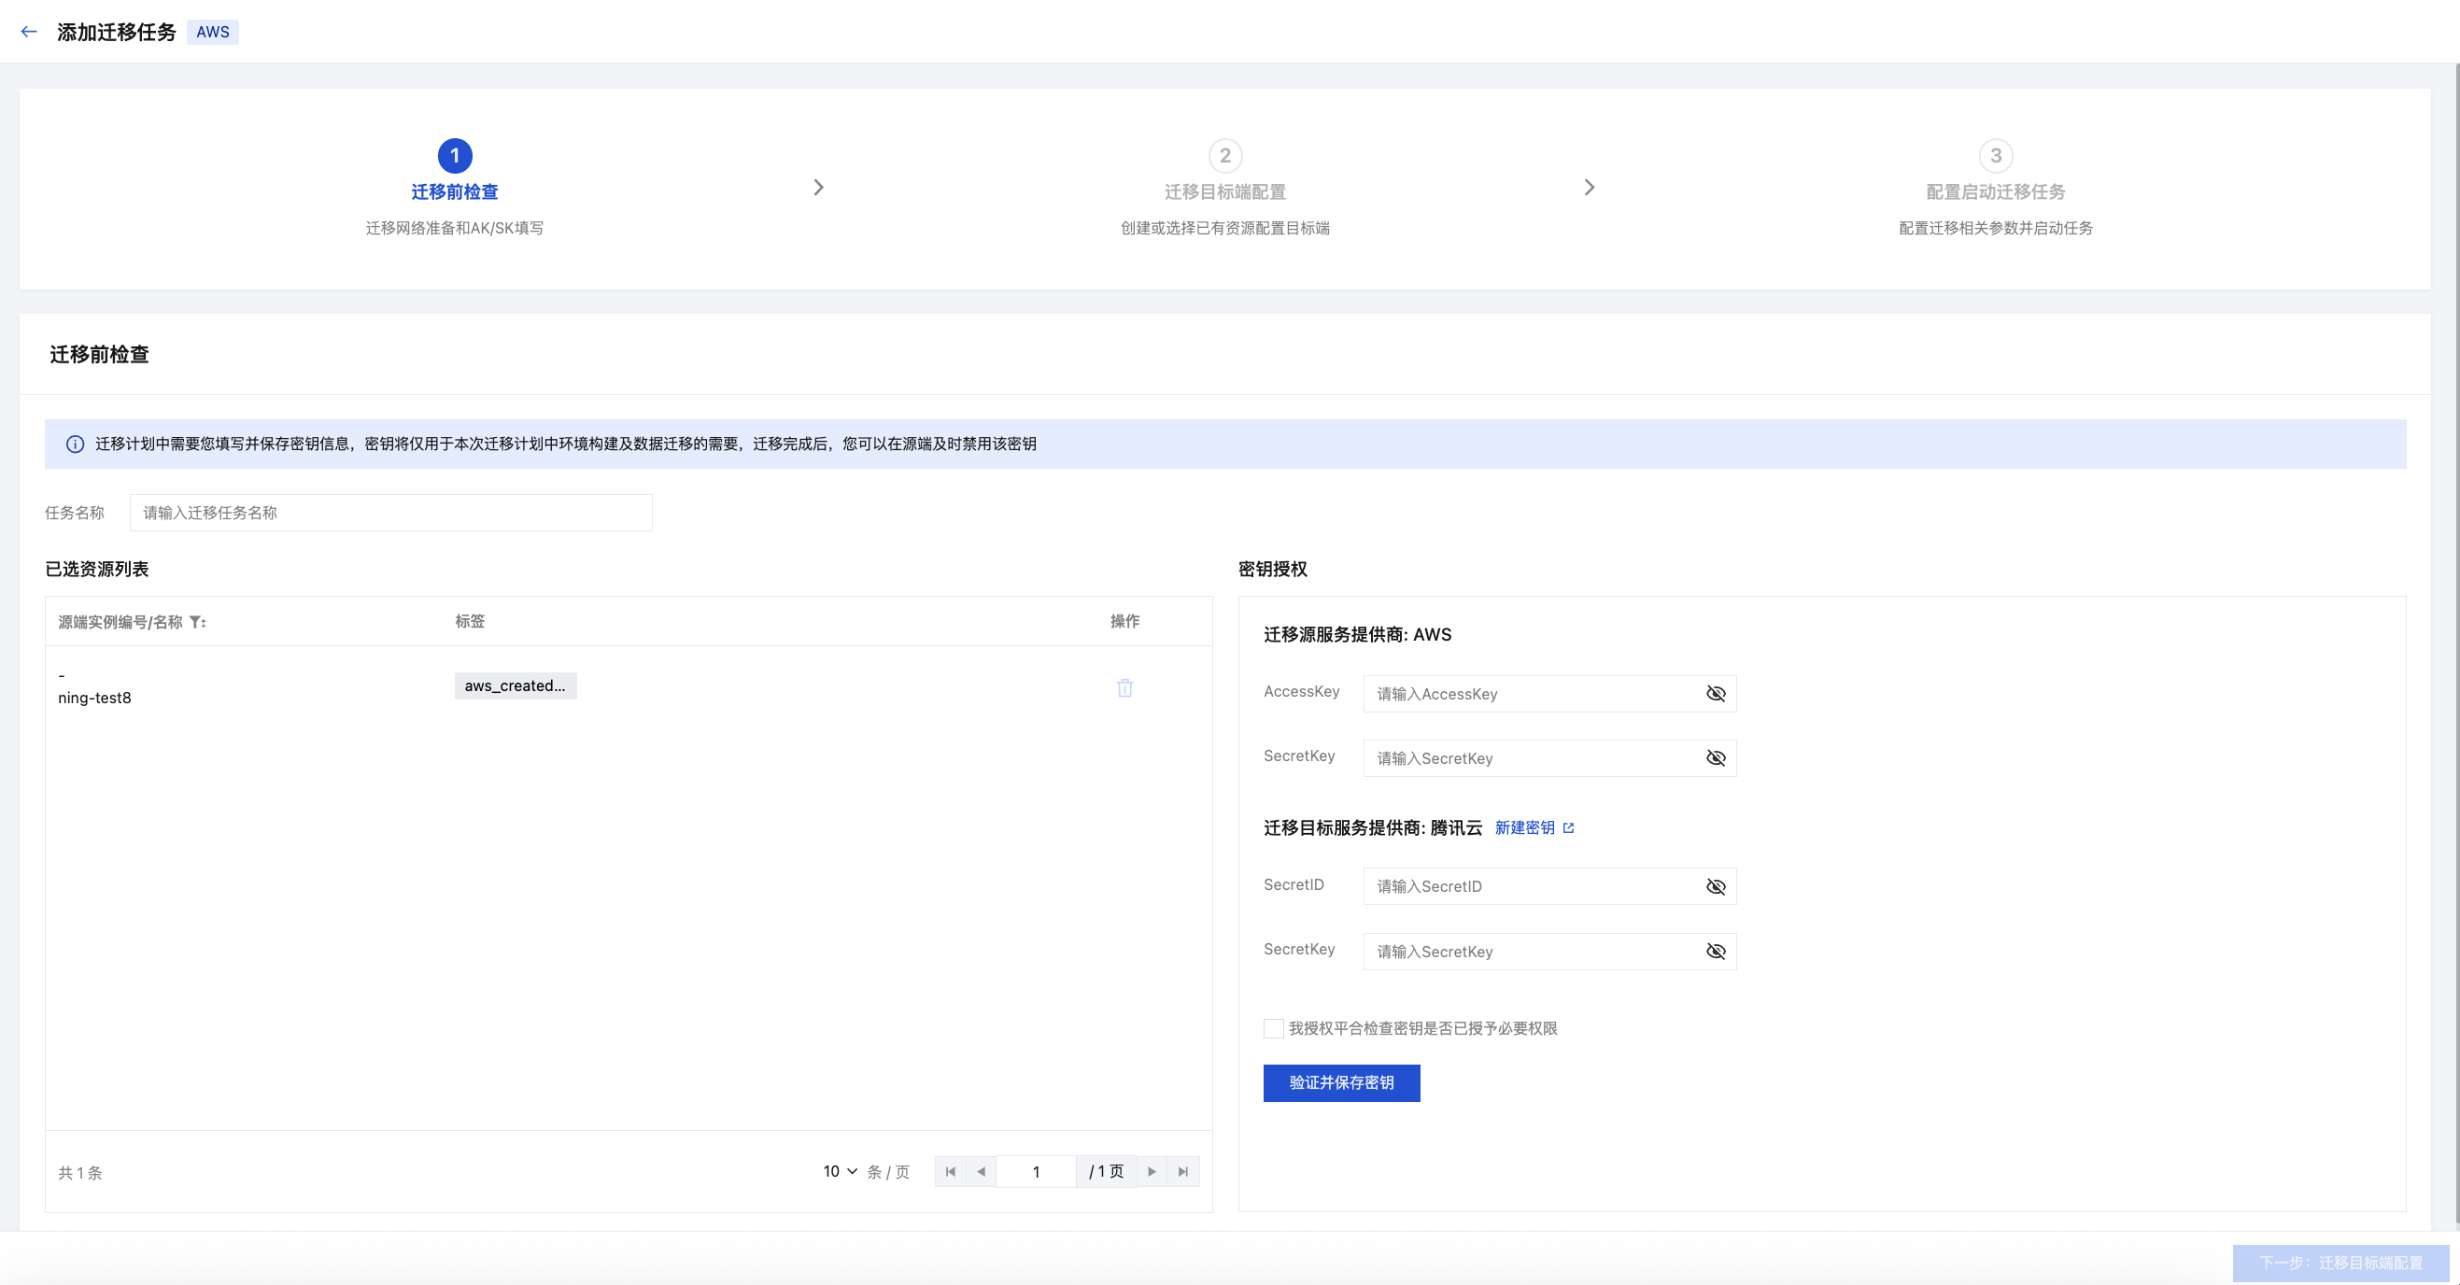
Task: Toggle visibility of AWS SecretKey field
Action: [x=1715, y=758]
